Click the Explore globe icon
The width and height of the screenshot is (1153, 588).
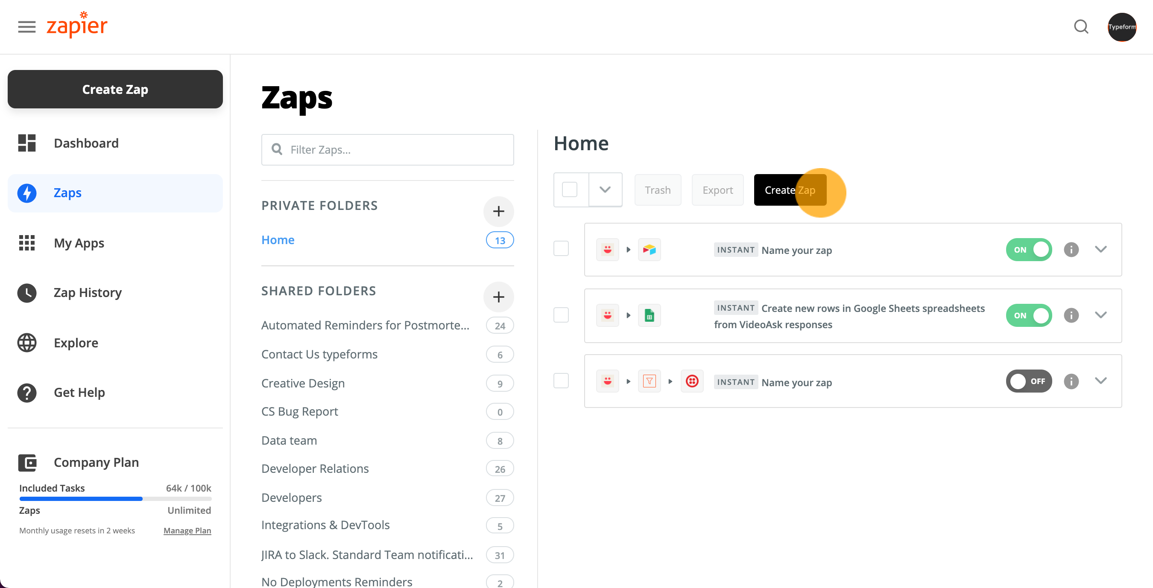point(27,343)
